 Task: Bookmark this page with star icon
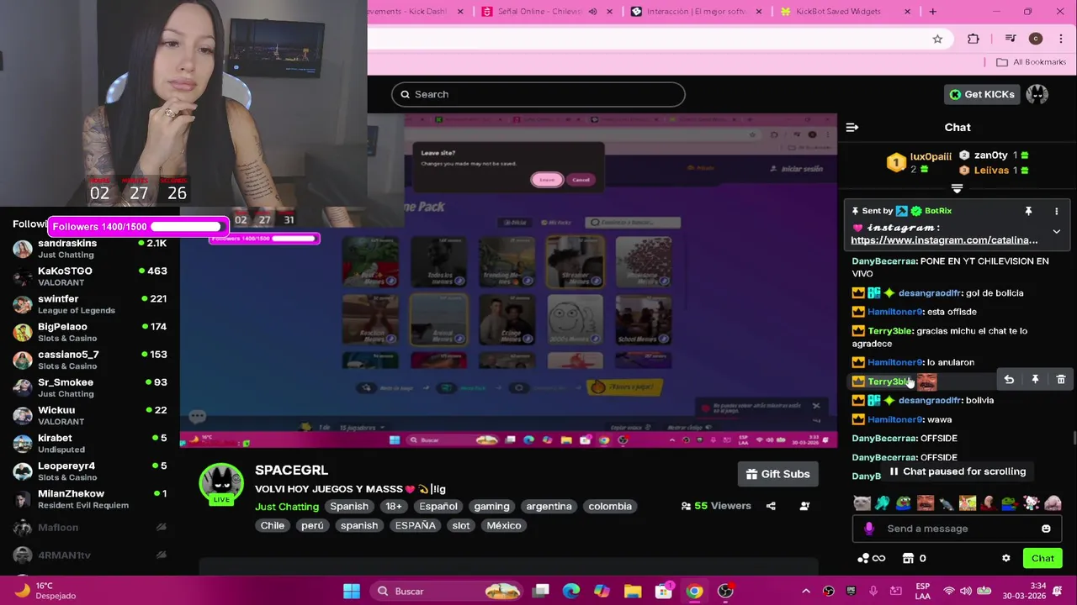937,39
